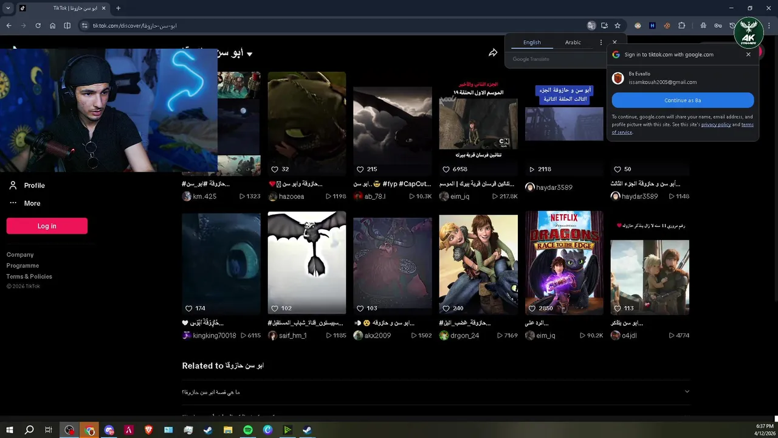Open Task View on the taskbar
The width and height of the screenshot is (778, 438).
pos(49,430)
